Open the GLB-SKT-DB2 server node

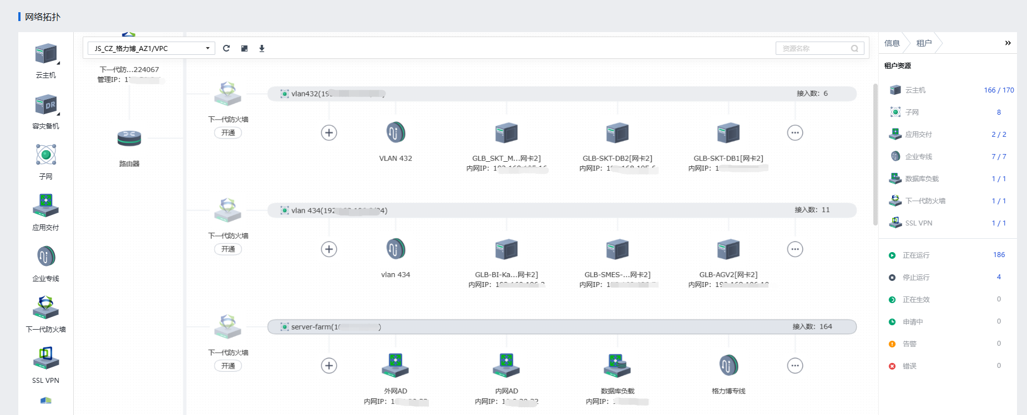point(617,134)
